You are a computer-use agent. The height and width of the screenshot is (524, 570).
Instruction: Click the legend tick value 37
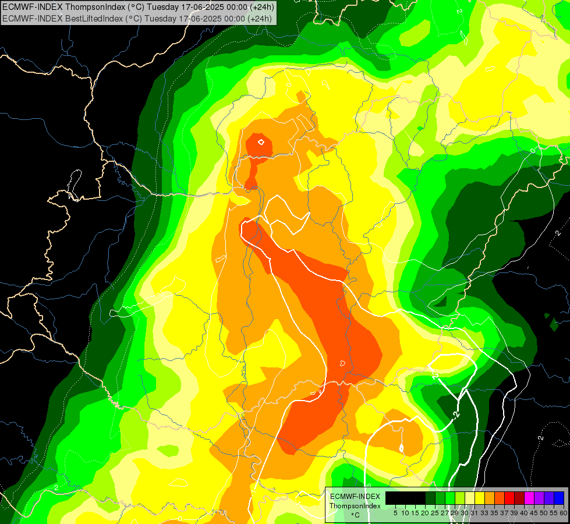(505, 513)
